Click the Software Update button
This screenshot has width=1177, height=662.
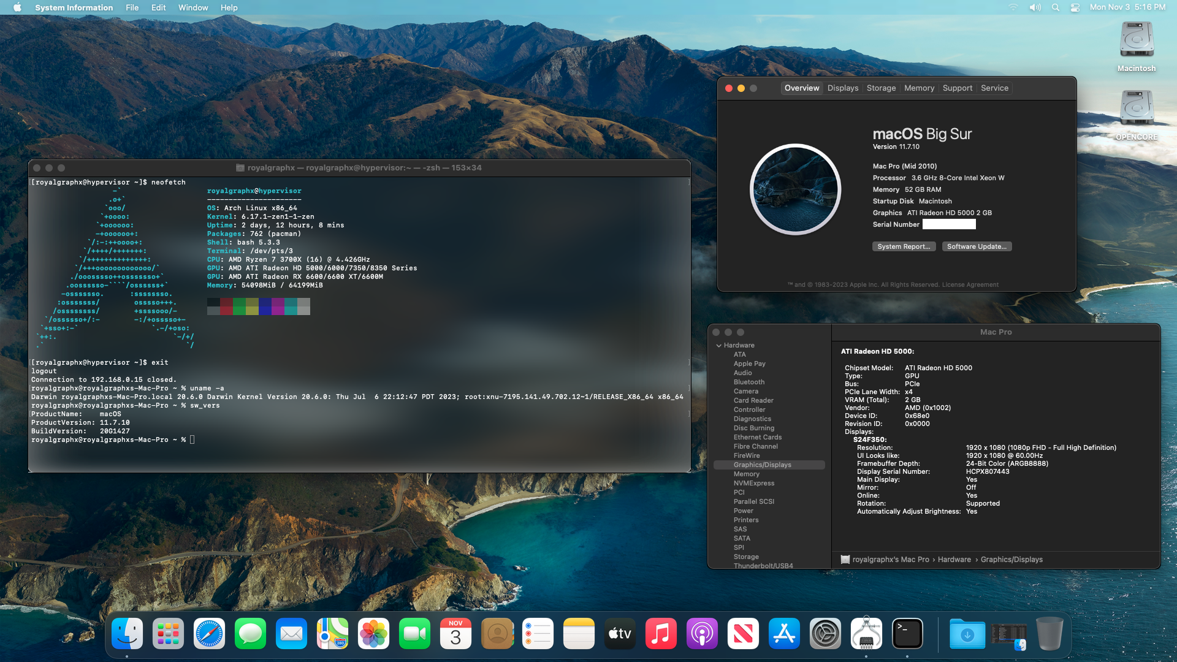(977, 246)
